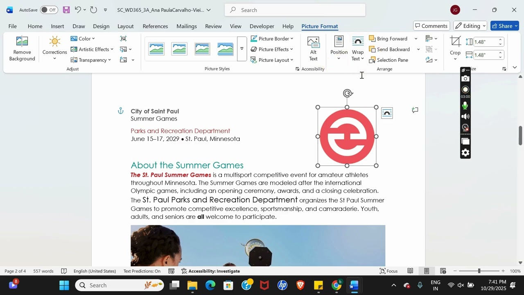The height and width of the screenshot is (295, 524).
Task: Click Send Backward button
Action: click(390, 49)
